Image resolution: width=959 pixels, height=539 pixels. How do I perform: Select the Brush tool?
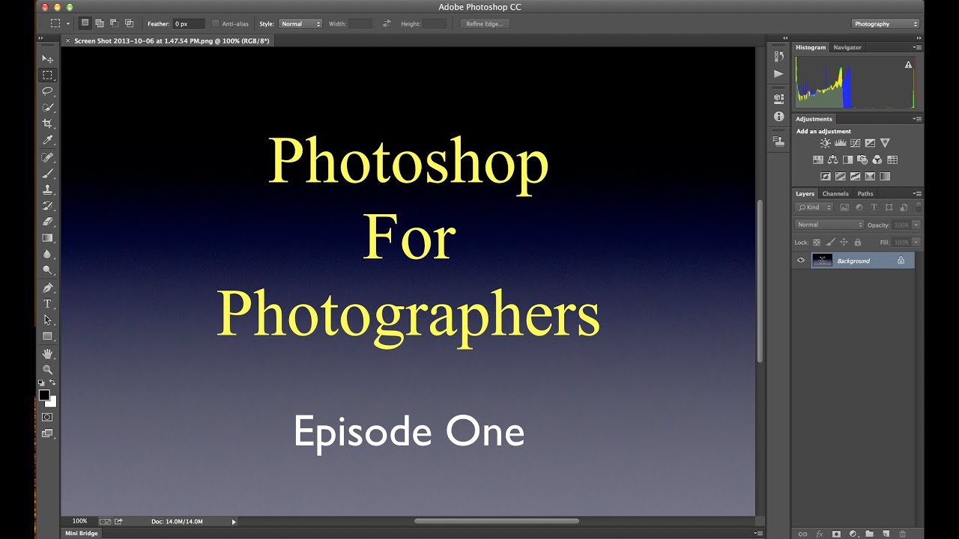tap(47, 173)
